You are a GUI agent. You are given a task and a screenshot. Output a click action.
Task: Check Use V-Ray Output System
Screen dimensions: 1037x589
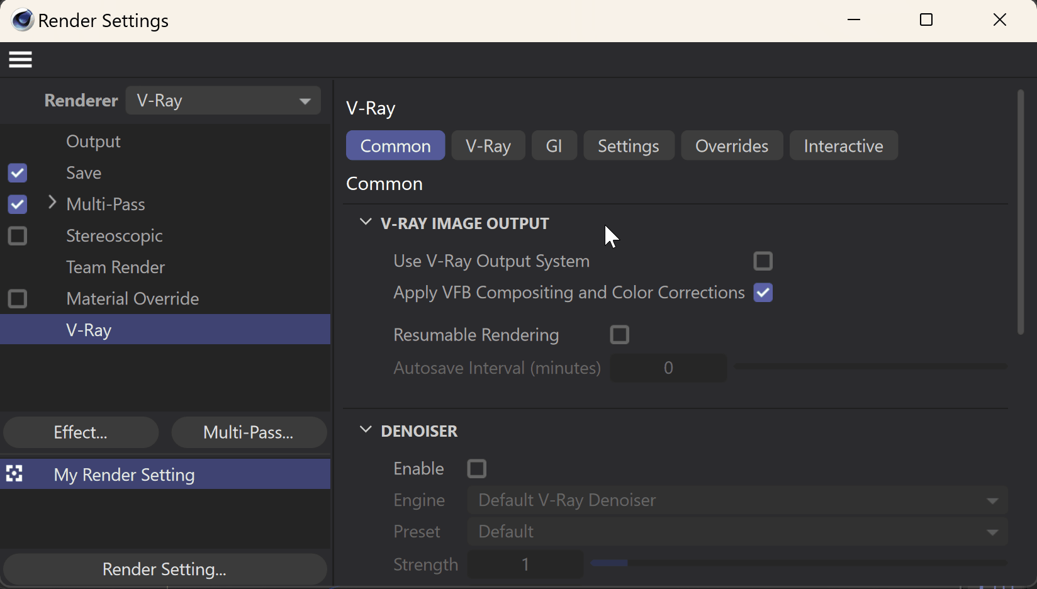pos(763,261)
